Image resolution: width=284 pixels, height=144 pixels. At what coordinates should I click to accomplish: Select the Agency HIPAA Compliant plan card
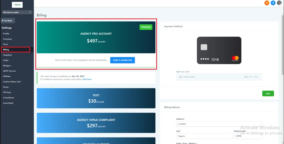96,123
